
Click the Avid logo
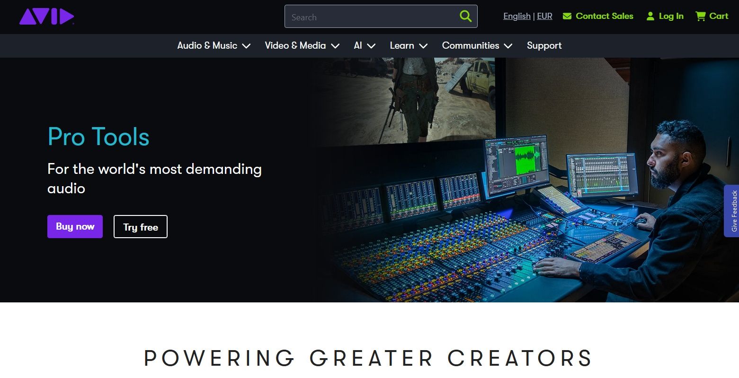46,17
